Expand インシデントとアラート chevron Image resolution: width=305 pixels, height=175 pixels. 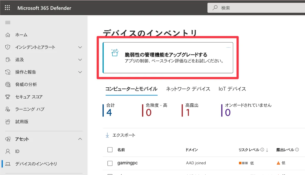80,47
